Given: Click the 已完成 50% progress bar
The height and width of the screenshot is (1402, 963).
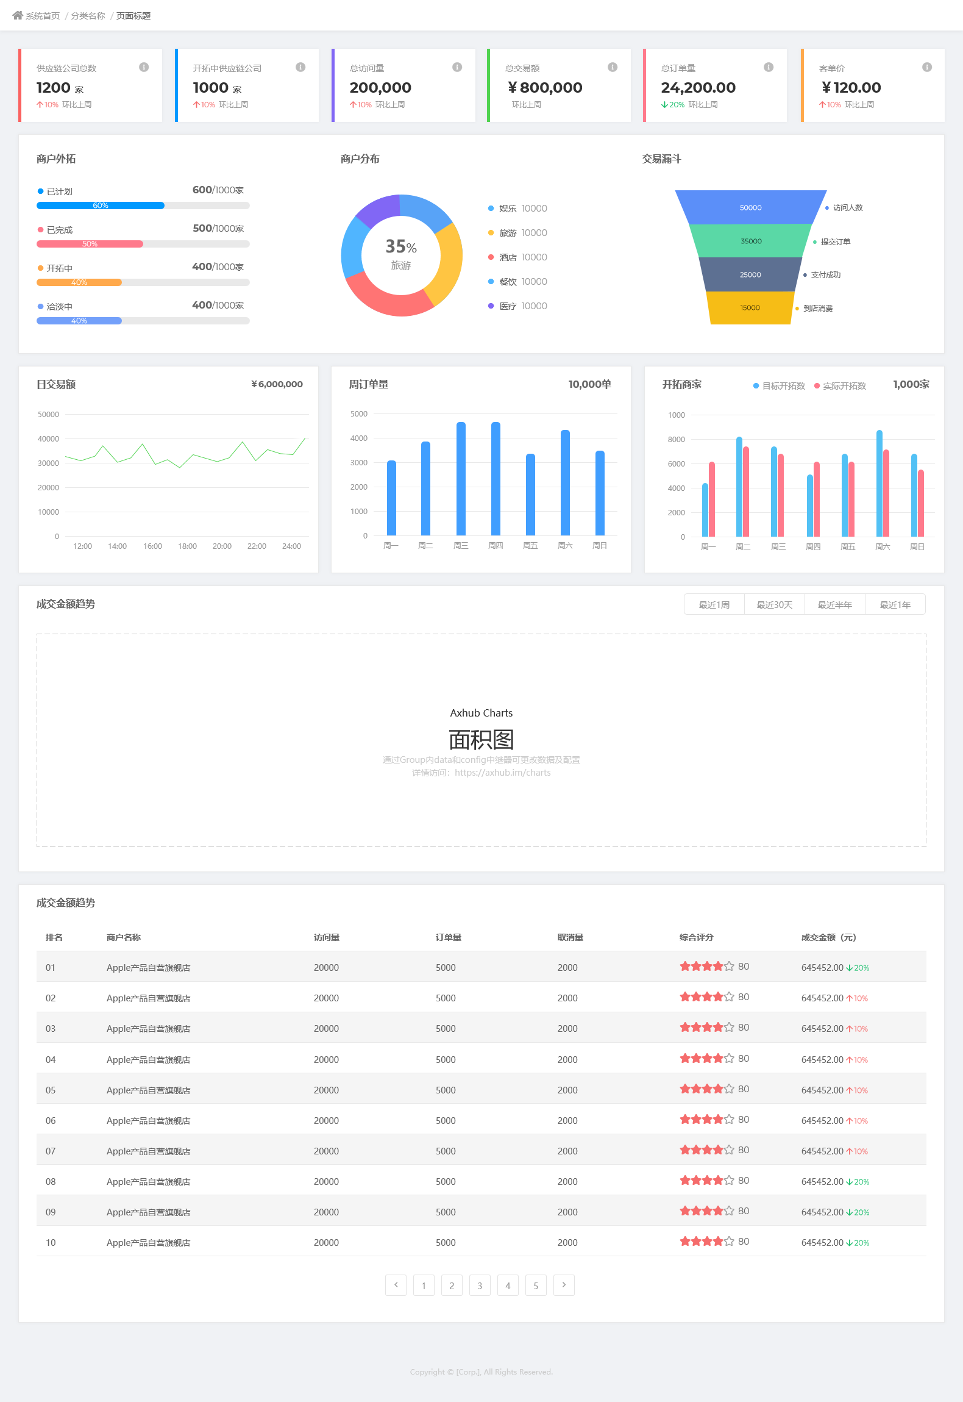Looking at the screenshot, I should click(143, 244).
